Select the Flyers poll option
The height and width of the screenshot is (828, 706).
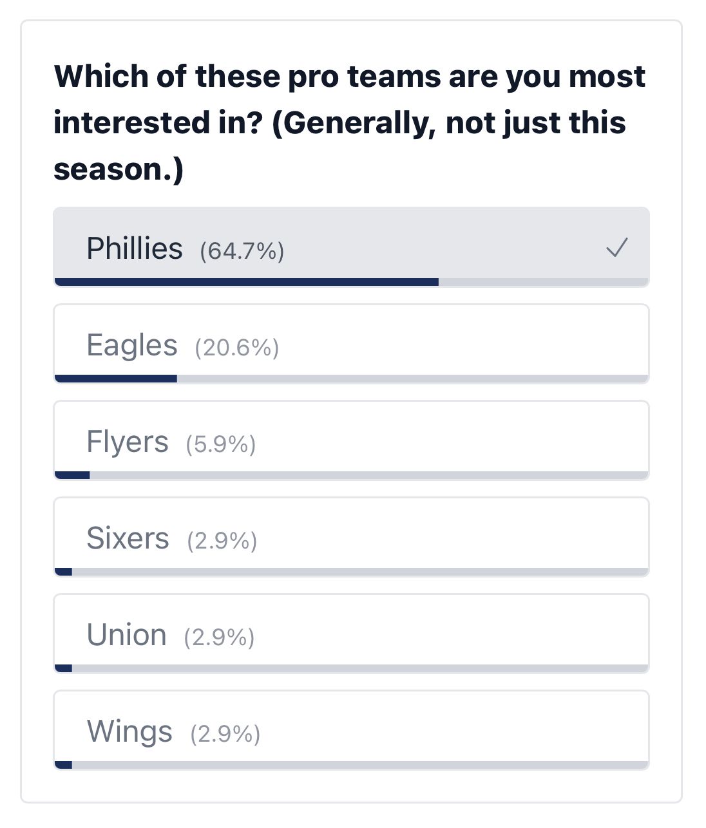point(351,440)
